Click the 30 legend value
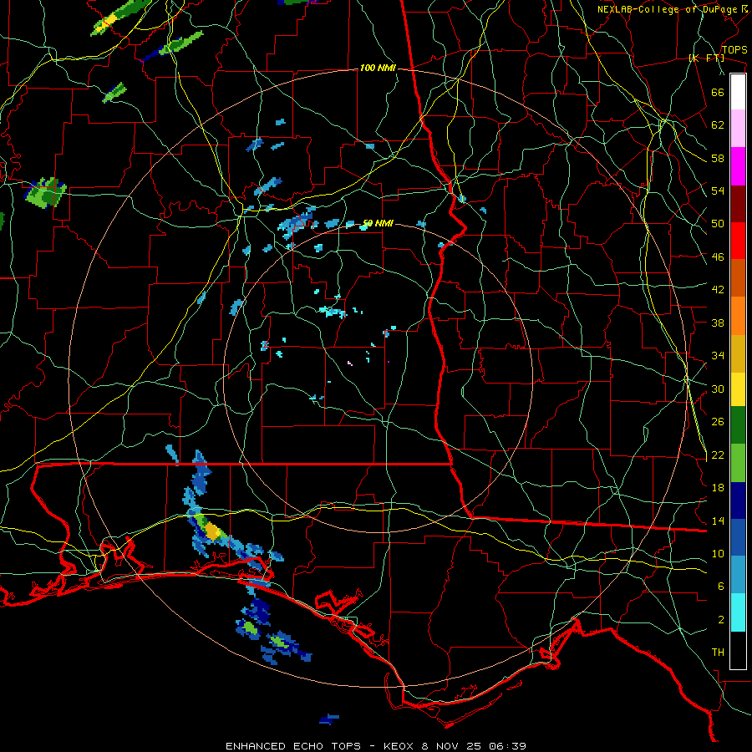The height and width of the screenshot is (752, 752). [718, 389]
